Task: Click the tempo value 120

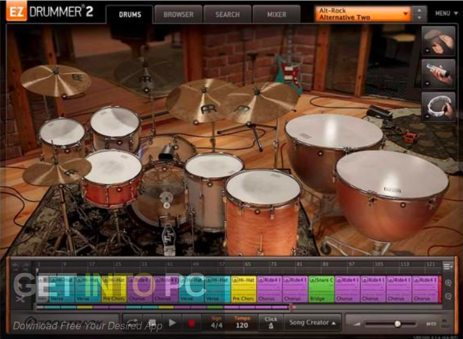Action: [242, 325]
